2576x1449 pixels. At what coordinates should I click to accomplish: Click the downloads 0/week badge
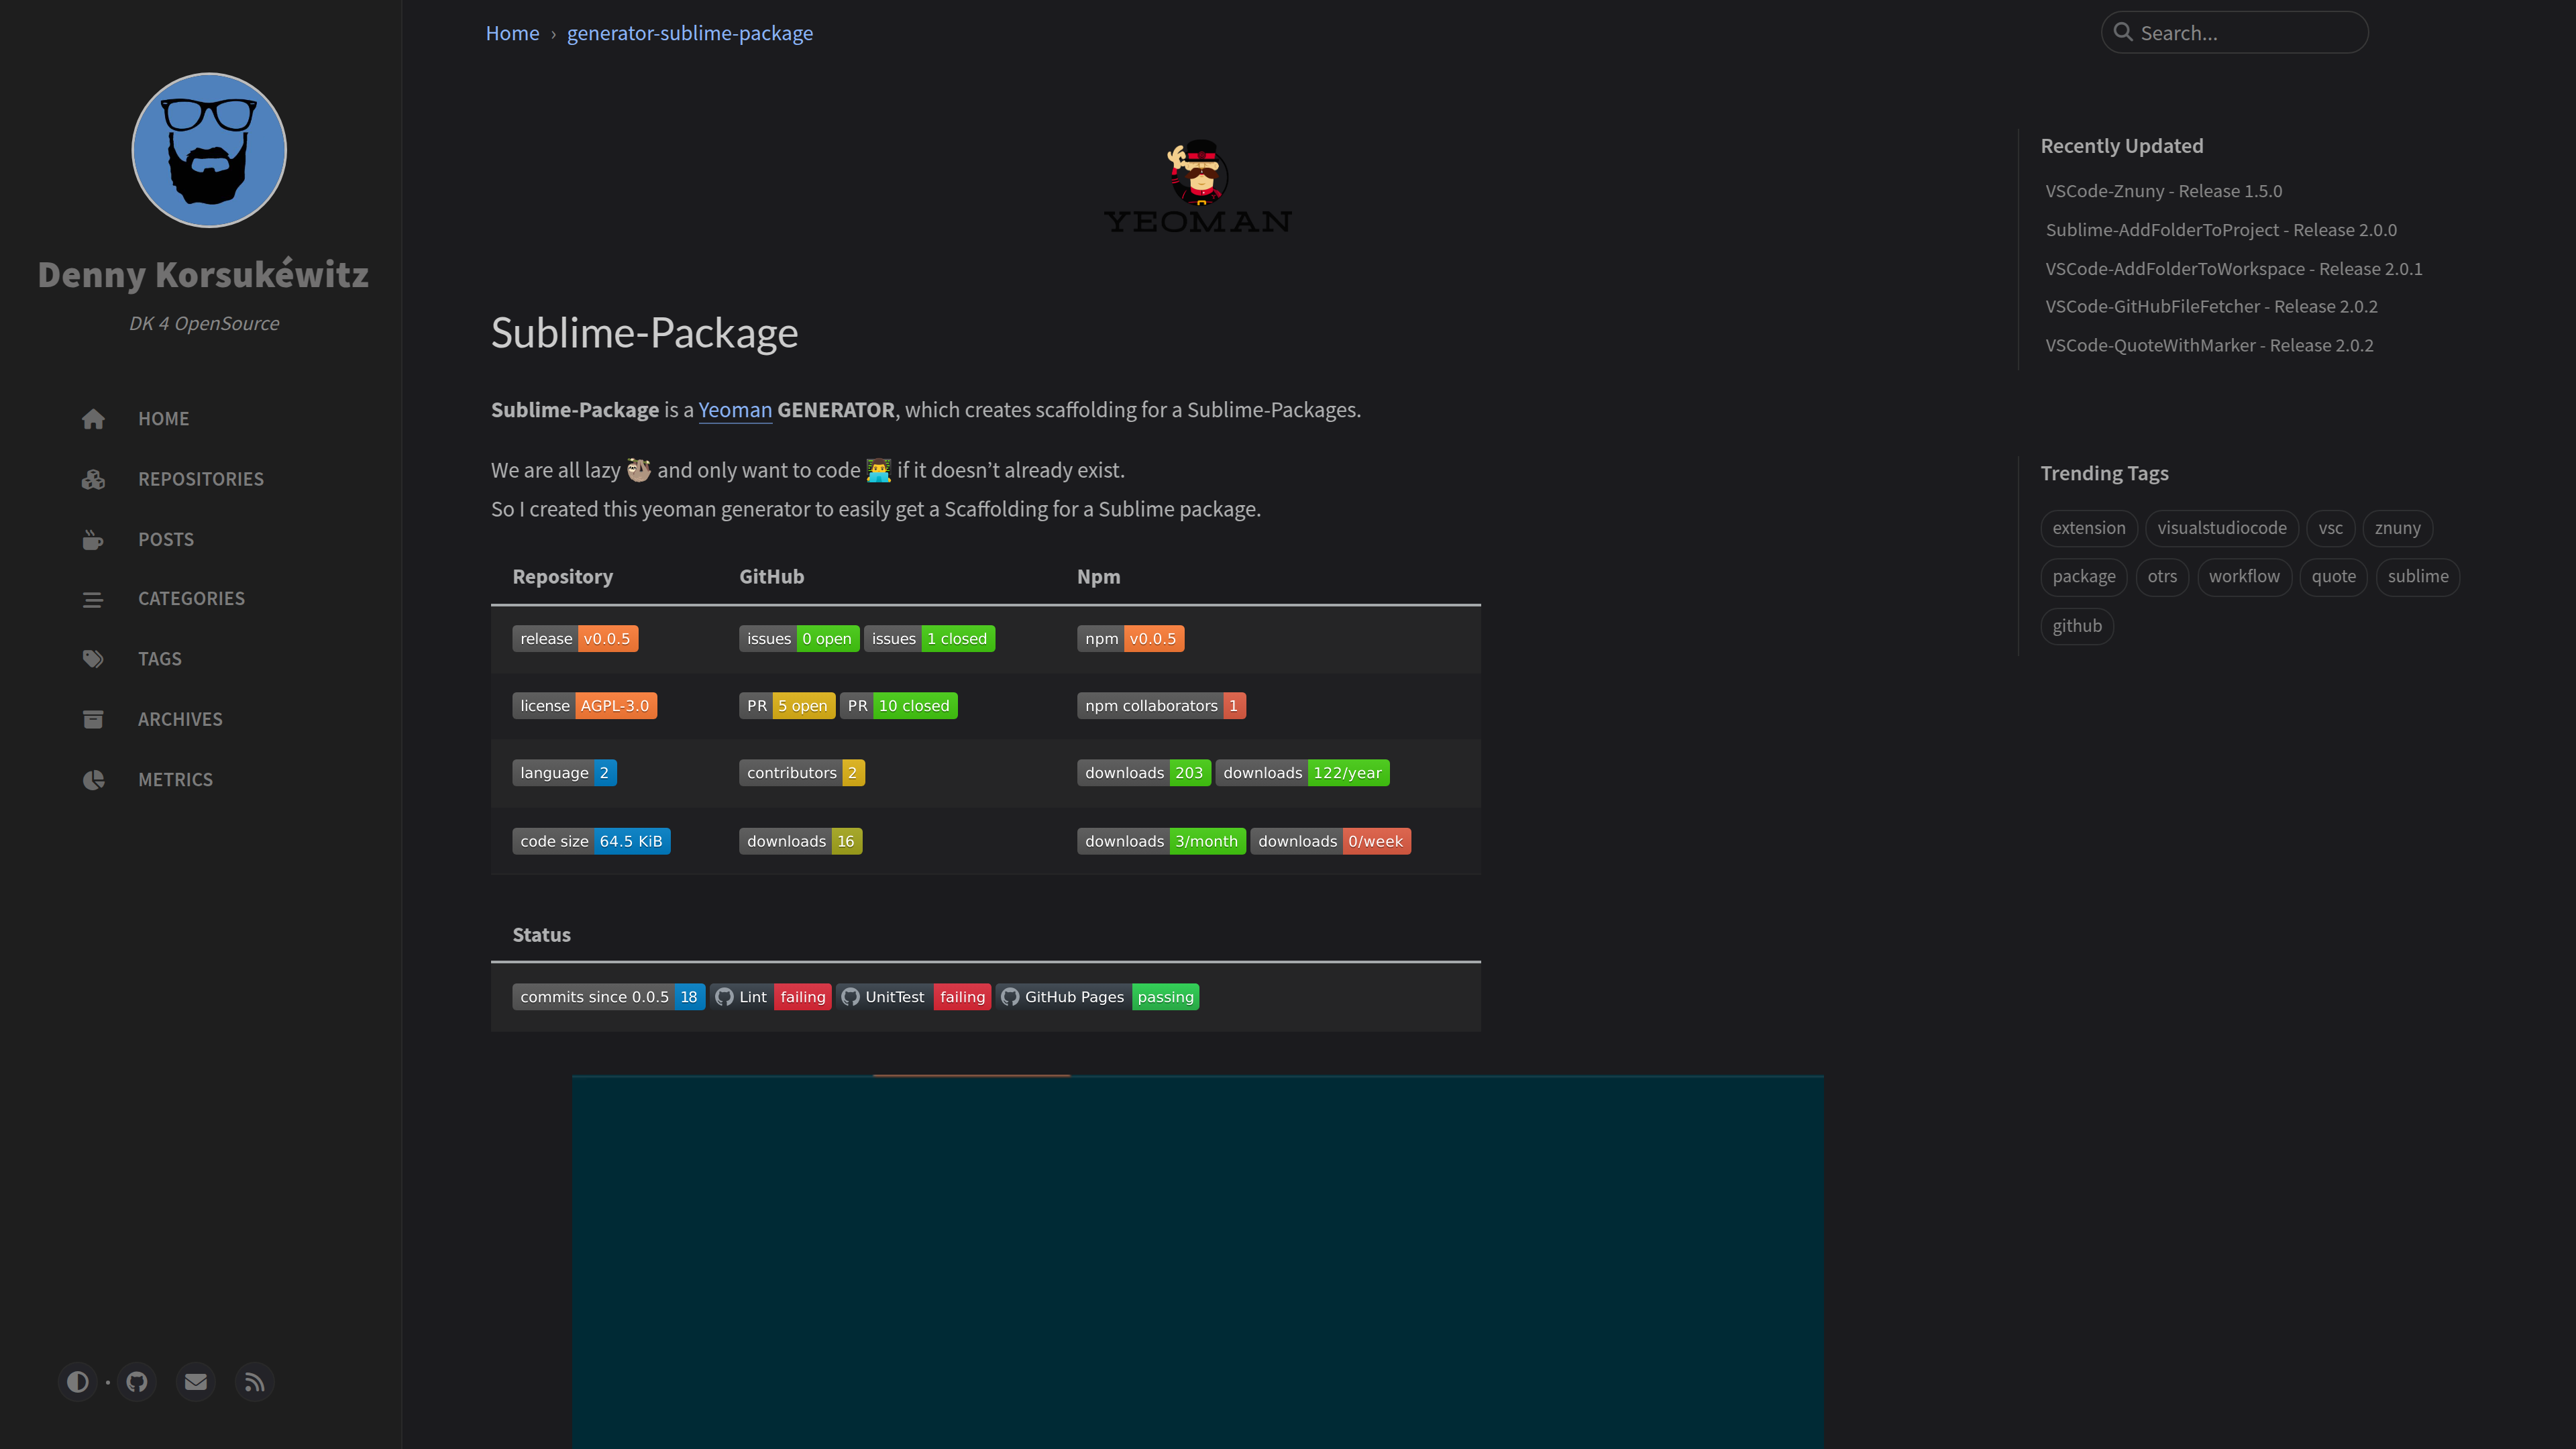pyautogui.click(x=1330, y=842)
